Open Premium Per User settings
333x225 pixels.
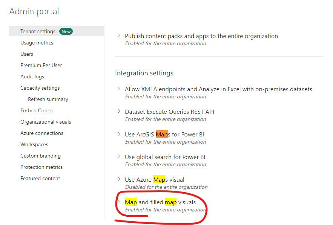click(x=41, y=65)
